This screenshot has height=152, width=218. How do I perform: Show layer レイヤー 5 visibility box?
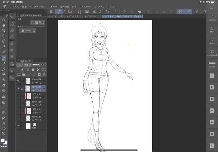pos(18,103)
